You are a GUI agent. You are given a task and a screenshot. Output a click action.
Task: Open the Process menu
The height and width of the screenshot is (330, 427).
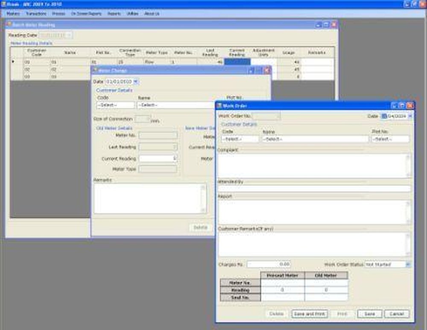click(x=58, y=14)
